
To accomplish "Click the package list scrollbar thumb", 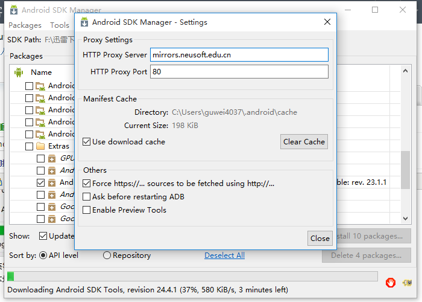I will 405,170.
